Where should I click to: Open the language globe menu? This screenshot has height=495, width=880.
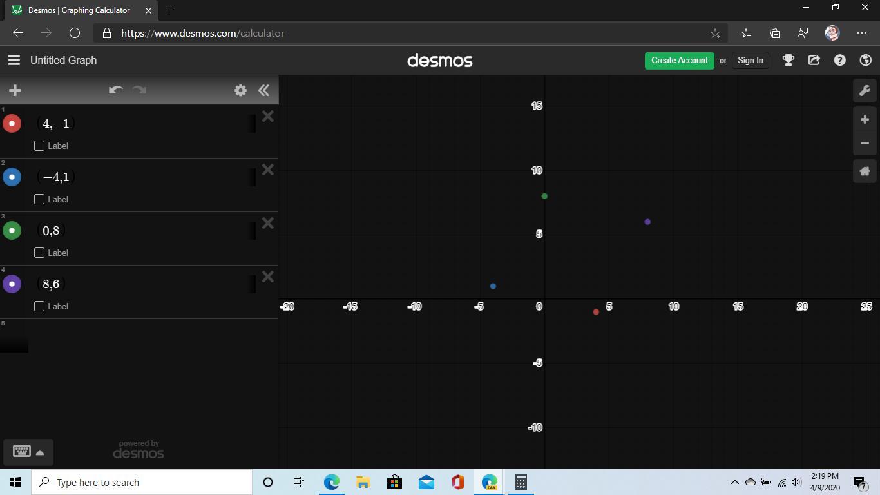pyautogui.click(x=865, y=60)
